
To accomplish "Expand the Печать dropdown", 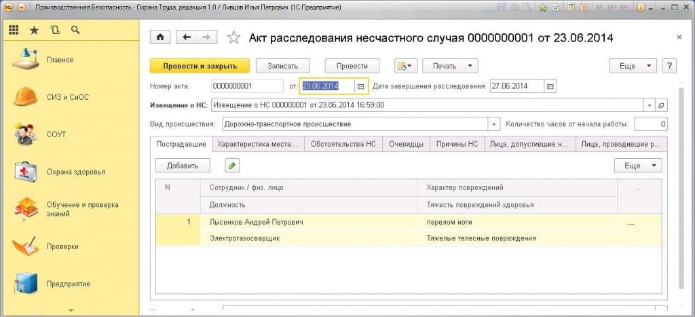I will click(450, 66).
